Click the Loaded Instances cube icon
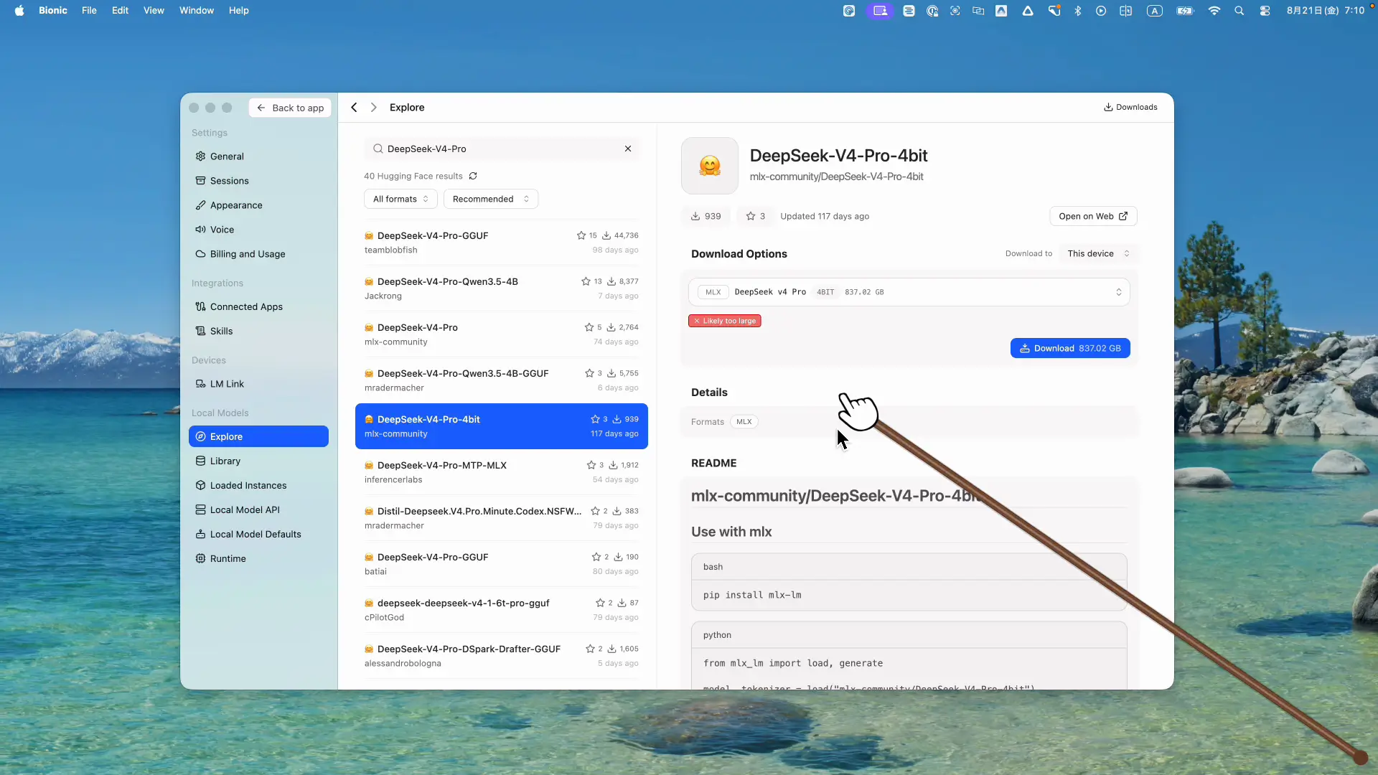 click(200, 485)
